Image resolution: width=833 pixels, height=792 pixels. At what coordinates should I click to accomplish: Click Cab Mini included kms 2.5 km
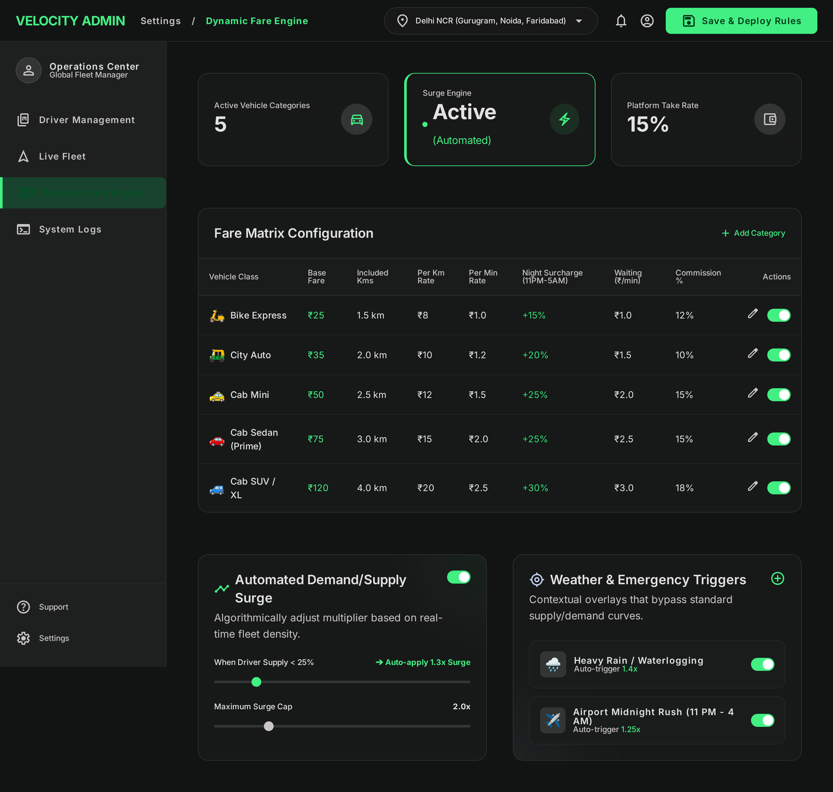[371, 395]
